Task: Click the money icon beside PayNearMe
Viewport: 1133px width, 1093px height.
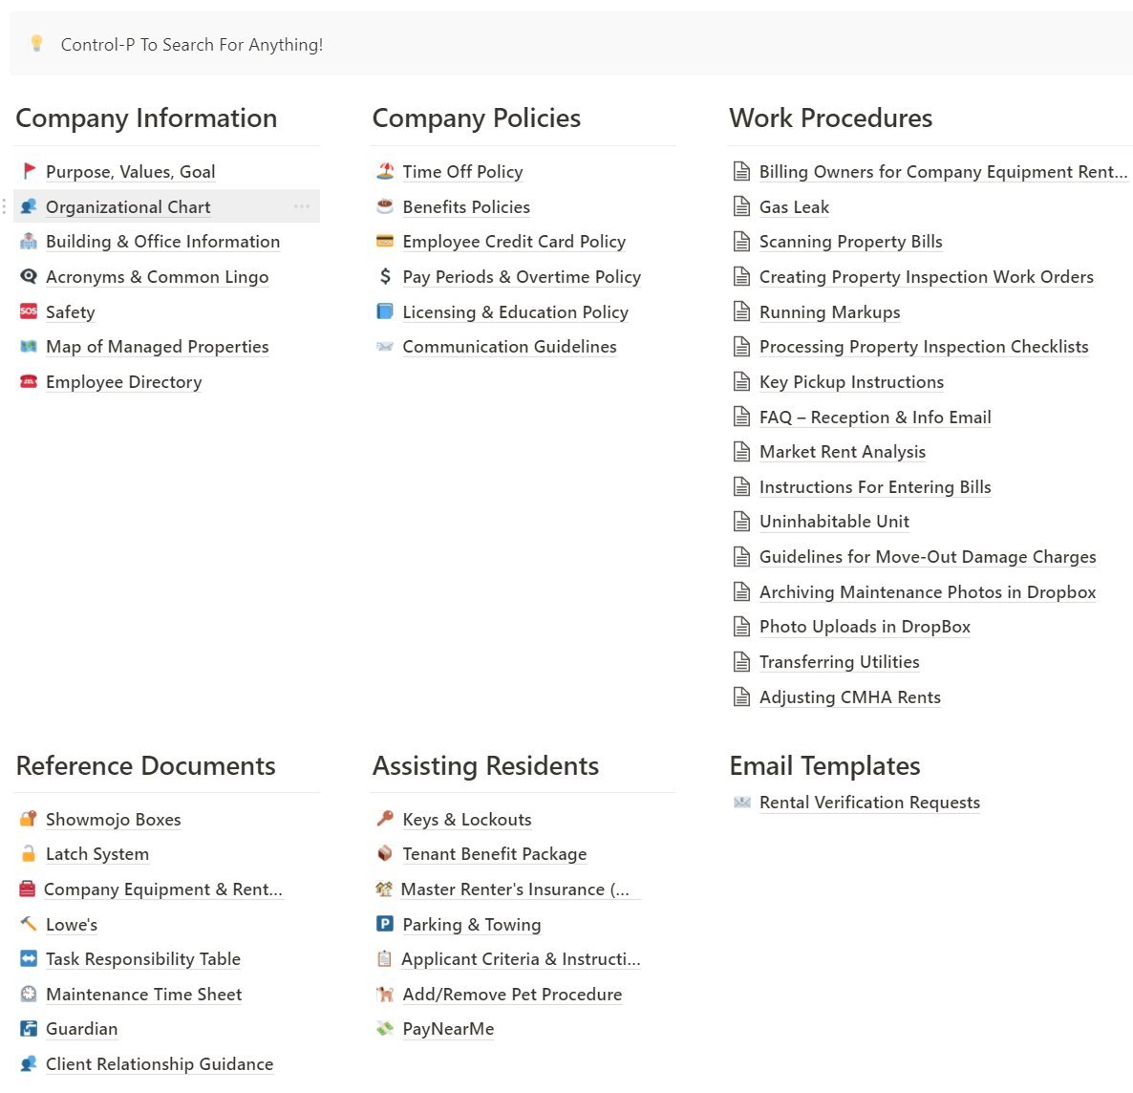Action: (385, 1029)
